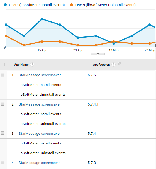Viewport: 156px width, 169px height.
Task: Click the blue data point at 15 Apr
Action: click(x=42, y=19)
